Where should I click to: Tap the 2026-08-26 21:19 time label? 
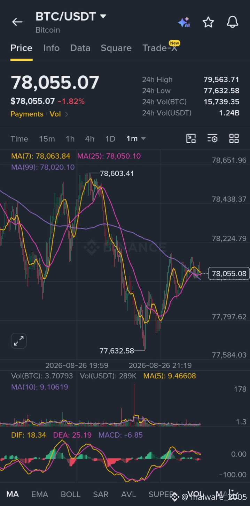click(160, 365)
